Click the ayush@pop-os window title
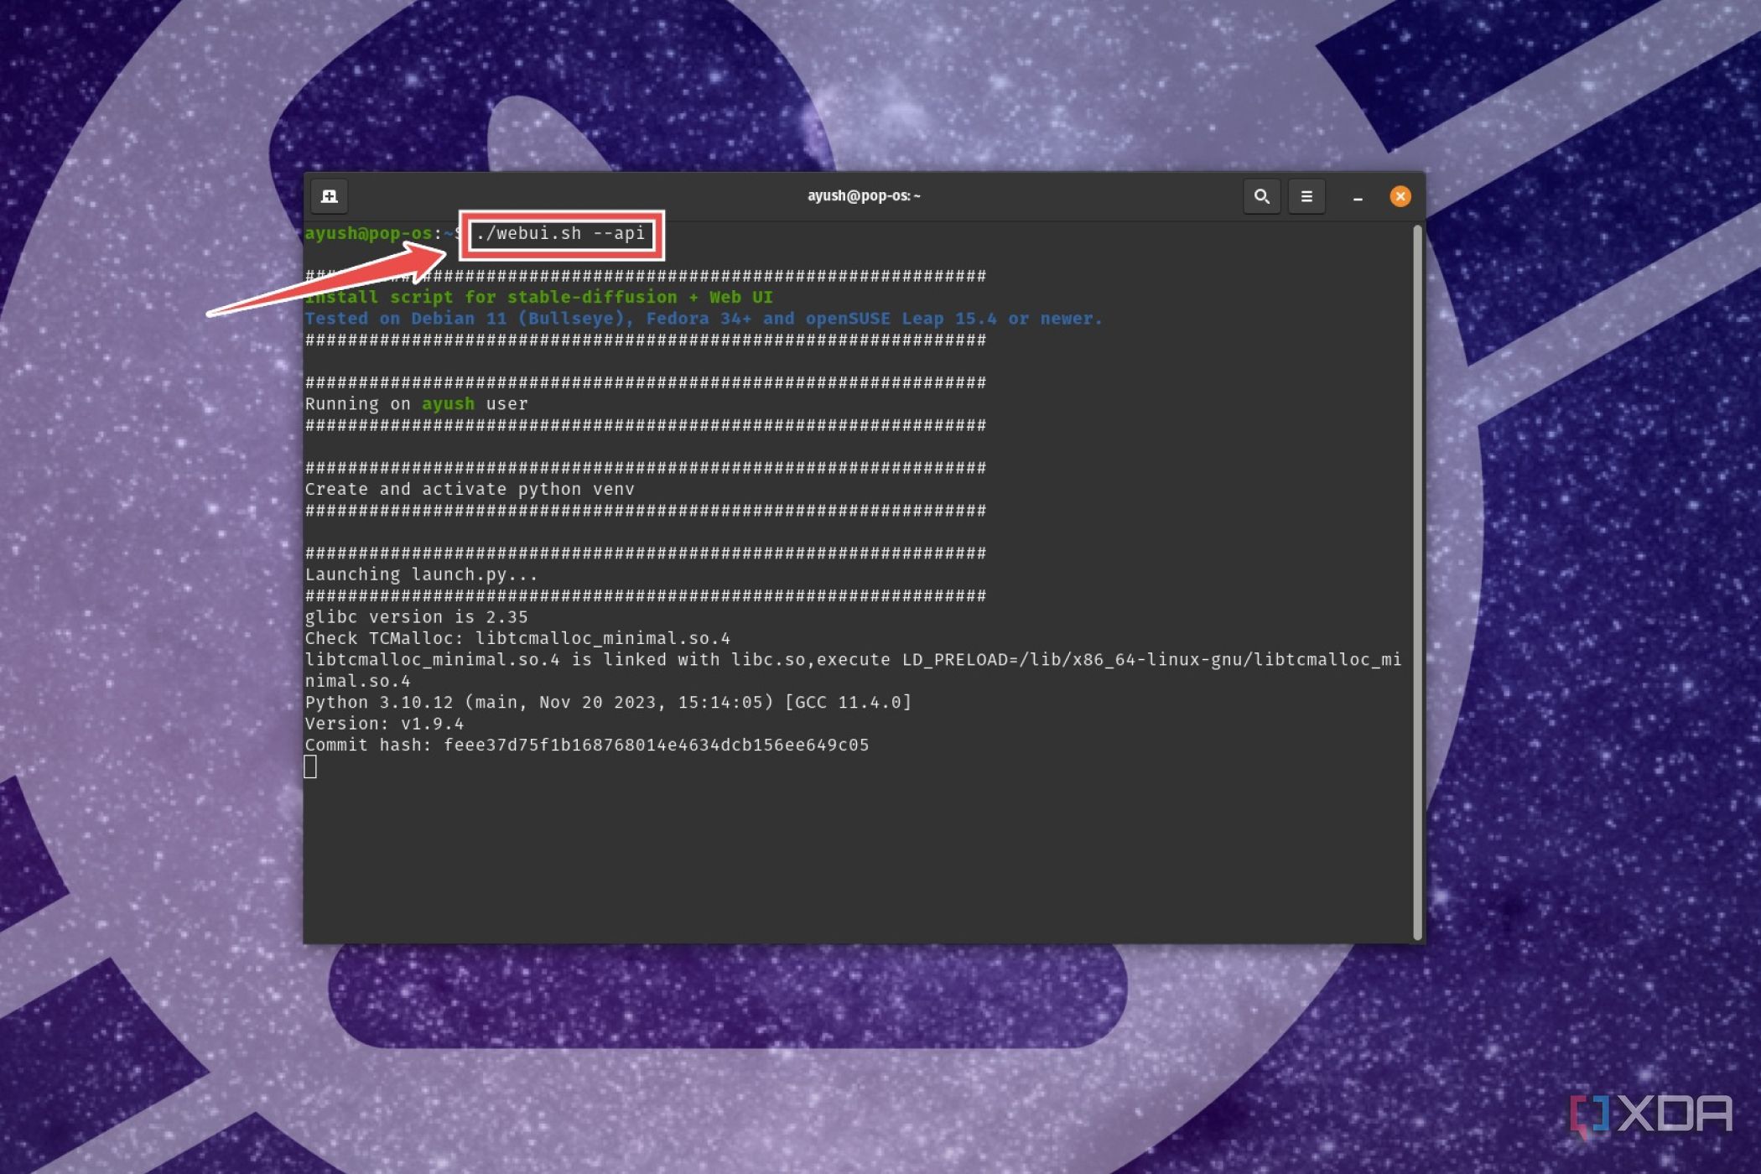The image size is (1761, 1174). 864,195
